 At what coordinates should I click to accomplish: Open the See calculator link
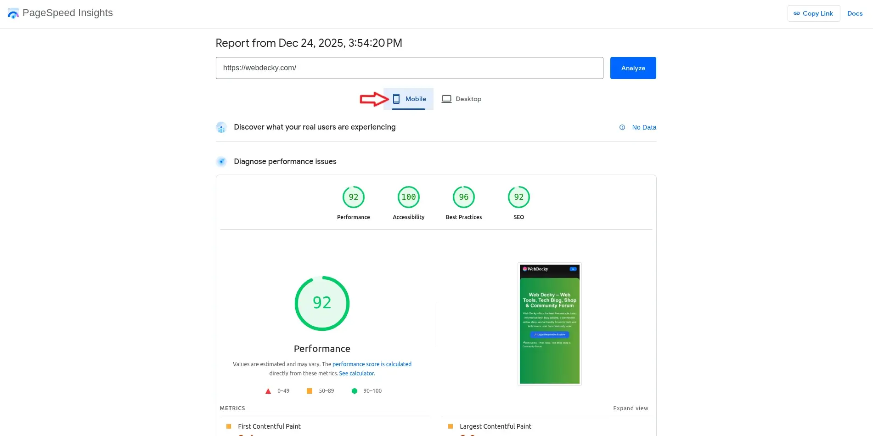(x=356, y=373)
